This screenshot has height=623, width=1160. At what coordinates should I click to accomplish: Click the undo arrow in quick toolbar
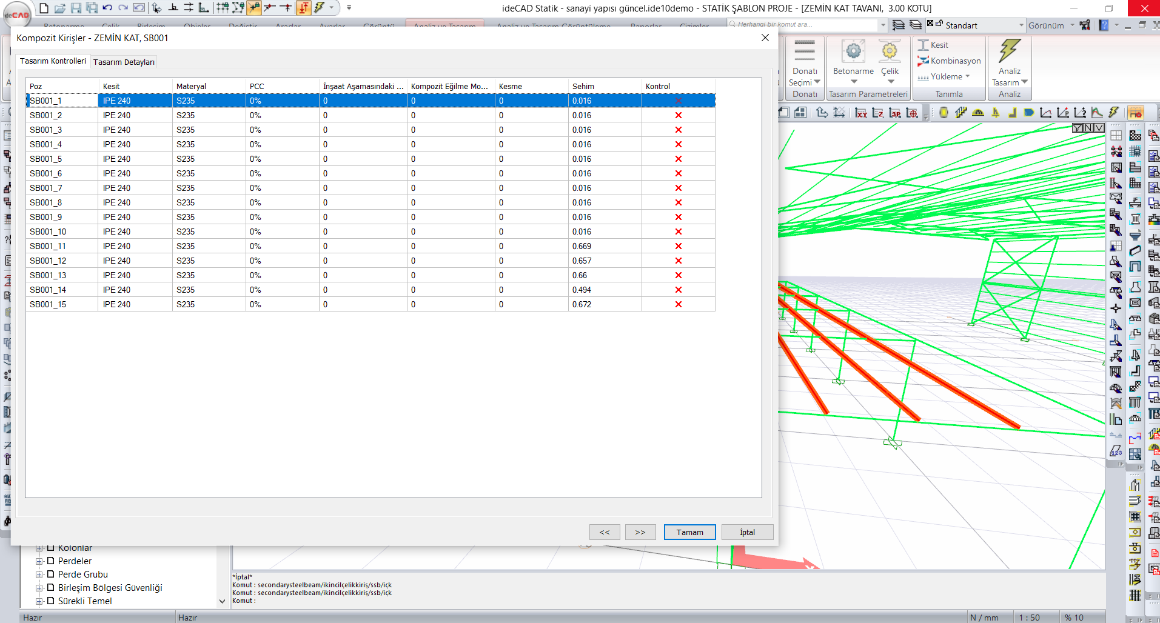107,8
